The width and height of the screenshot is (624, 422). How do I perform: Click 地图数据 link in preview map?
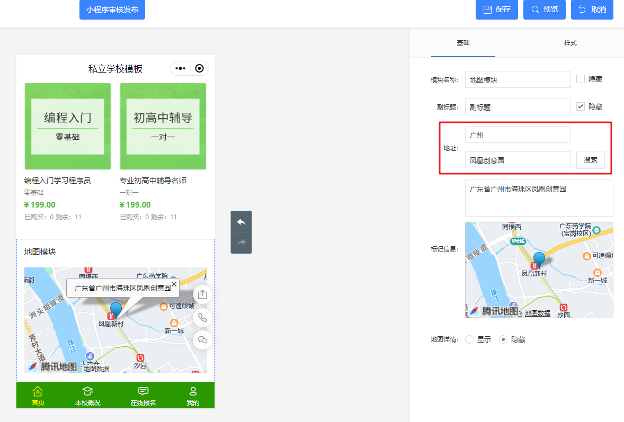[96, 369]
